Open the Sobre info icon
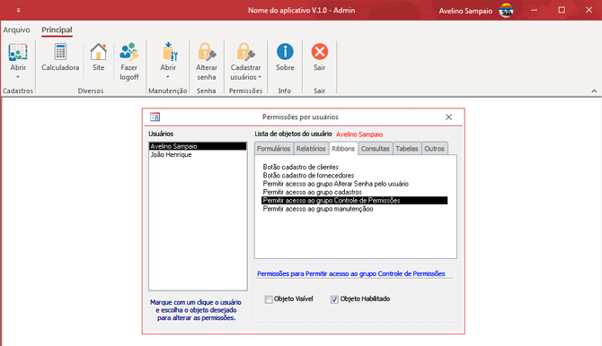Screen dimensions: 602x346 tap(285, 51)
